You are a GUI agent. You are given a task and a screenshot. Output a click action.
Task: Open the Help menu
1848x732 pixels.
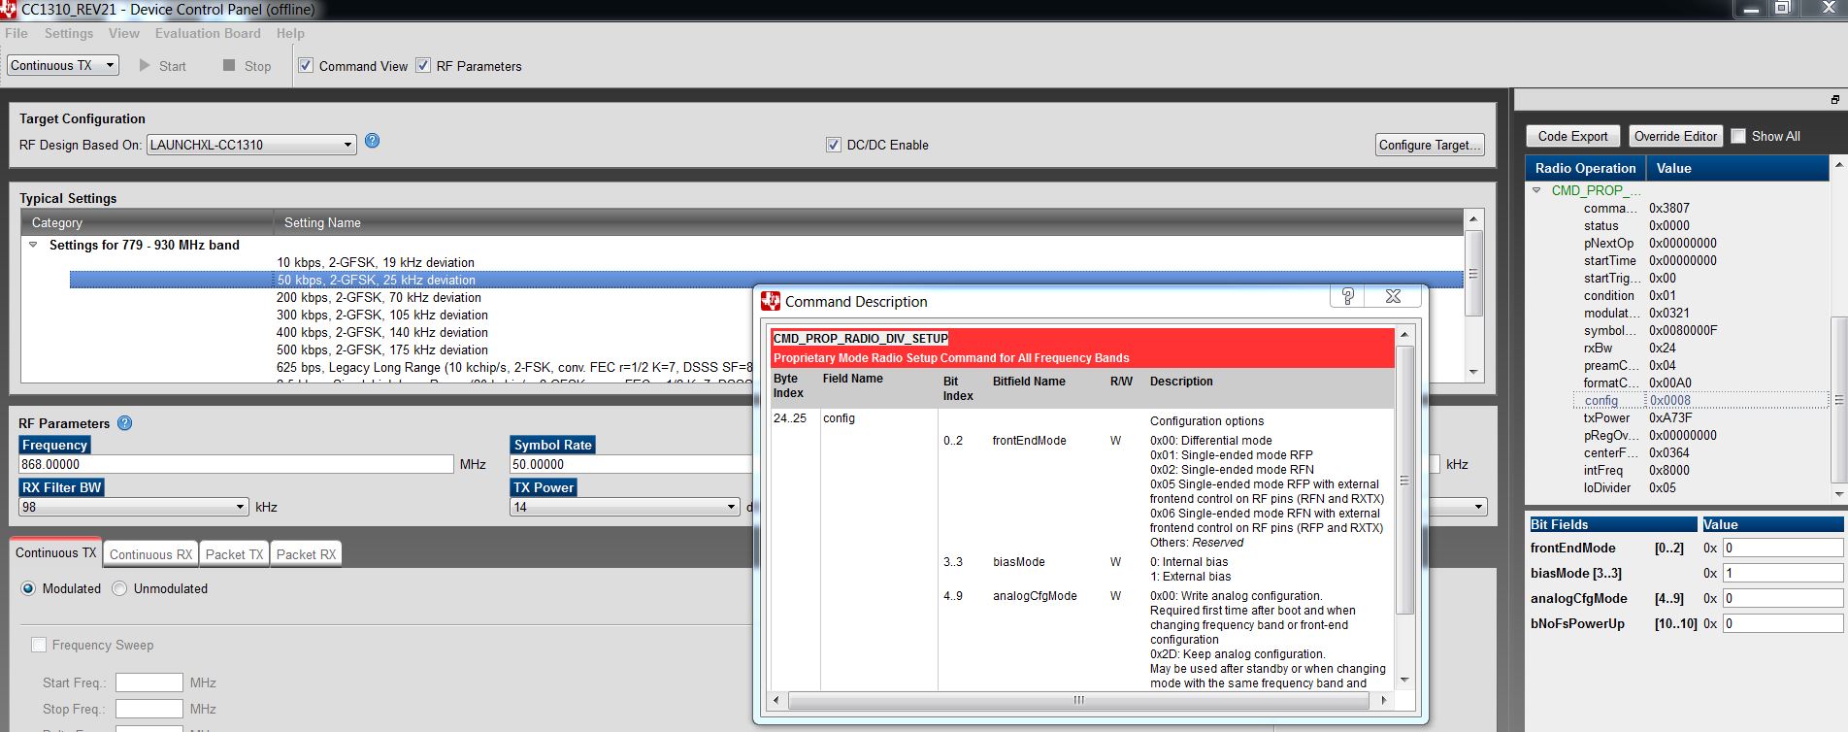point(290,33)
